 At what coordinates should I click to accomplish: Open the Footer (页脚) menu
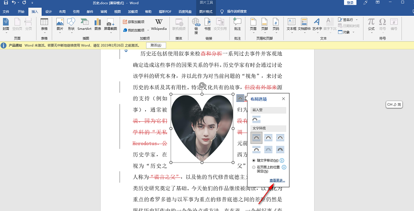point(264,25)
